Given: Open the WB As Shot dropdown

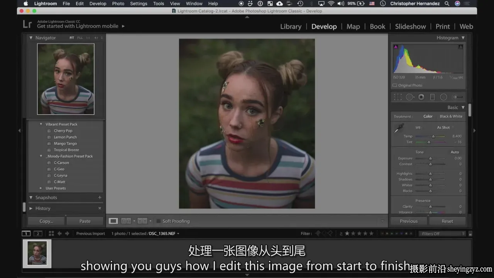Looking at the screenshot, I should tap(445, 128).
